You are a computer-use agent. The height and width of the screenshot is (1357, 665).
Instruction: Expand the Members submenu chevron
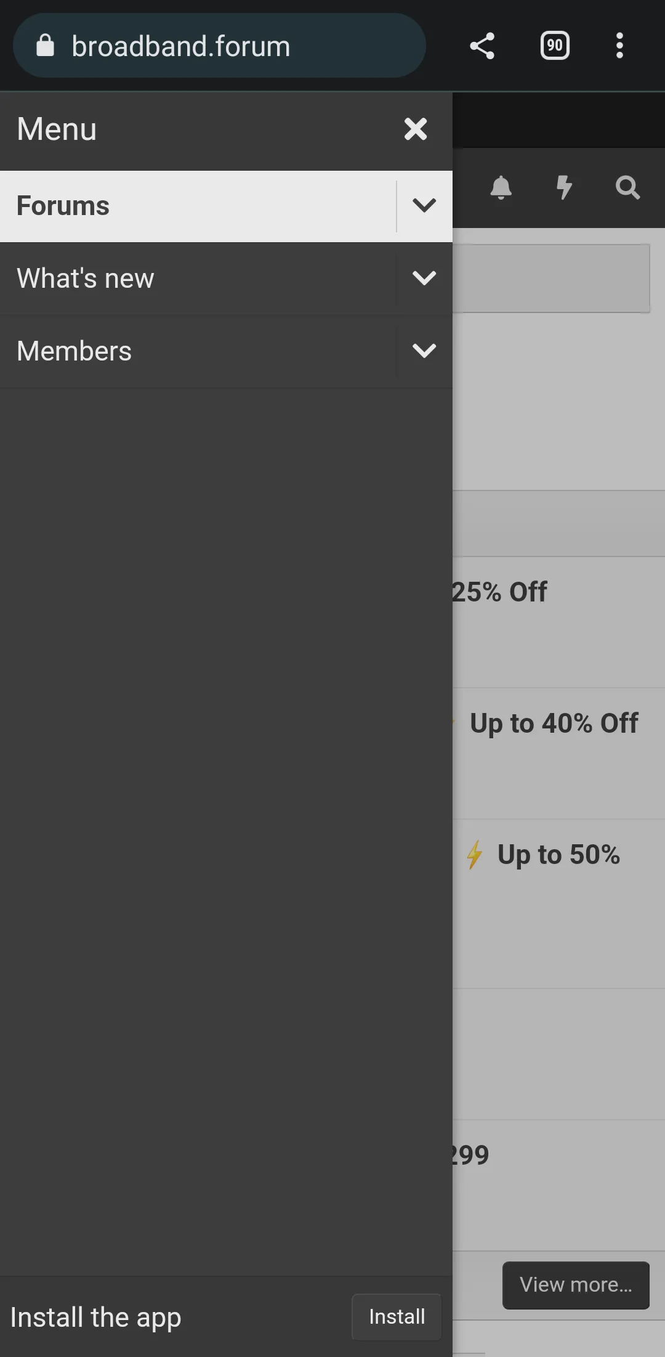tap(424, 351)
